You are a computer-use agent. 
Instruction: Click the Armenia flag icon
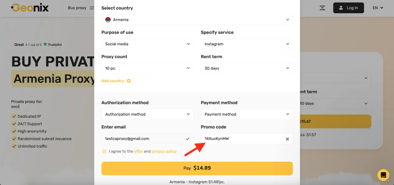point(108,20)
